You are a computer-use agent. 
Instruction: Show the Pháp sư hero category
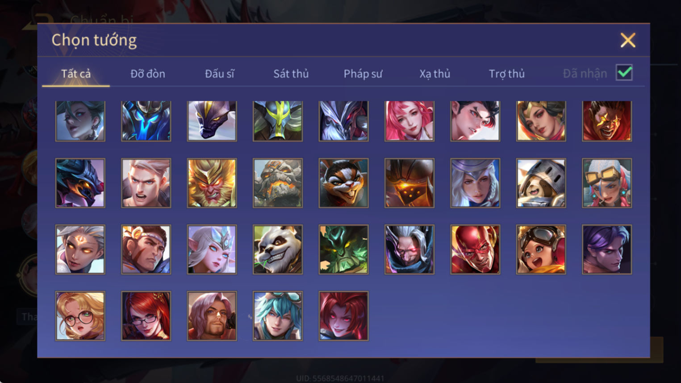[363, 74]
